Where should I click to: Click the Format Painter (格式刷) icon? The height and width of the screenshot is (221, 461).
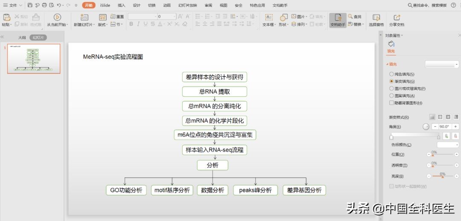36,17
